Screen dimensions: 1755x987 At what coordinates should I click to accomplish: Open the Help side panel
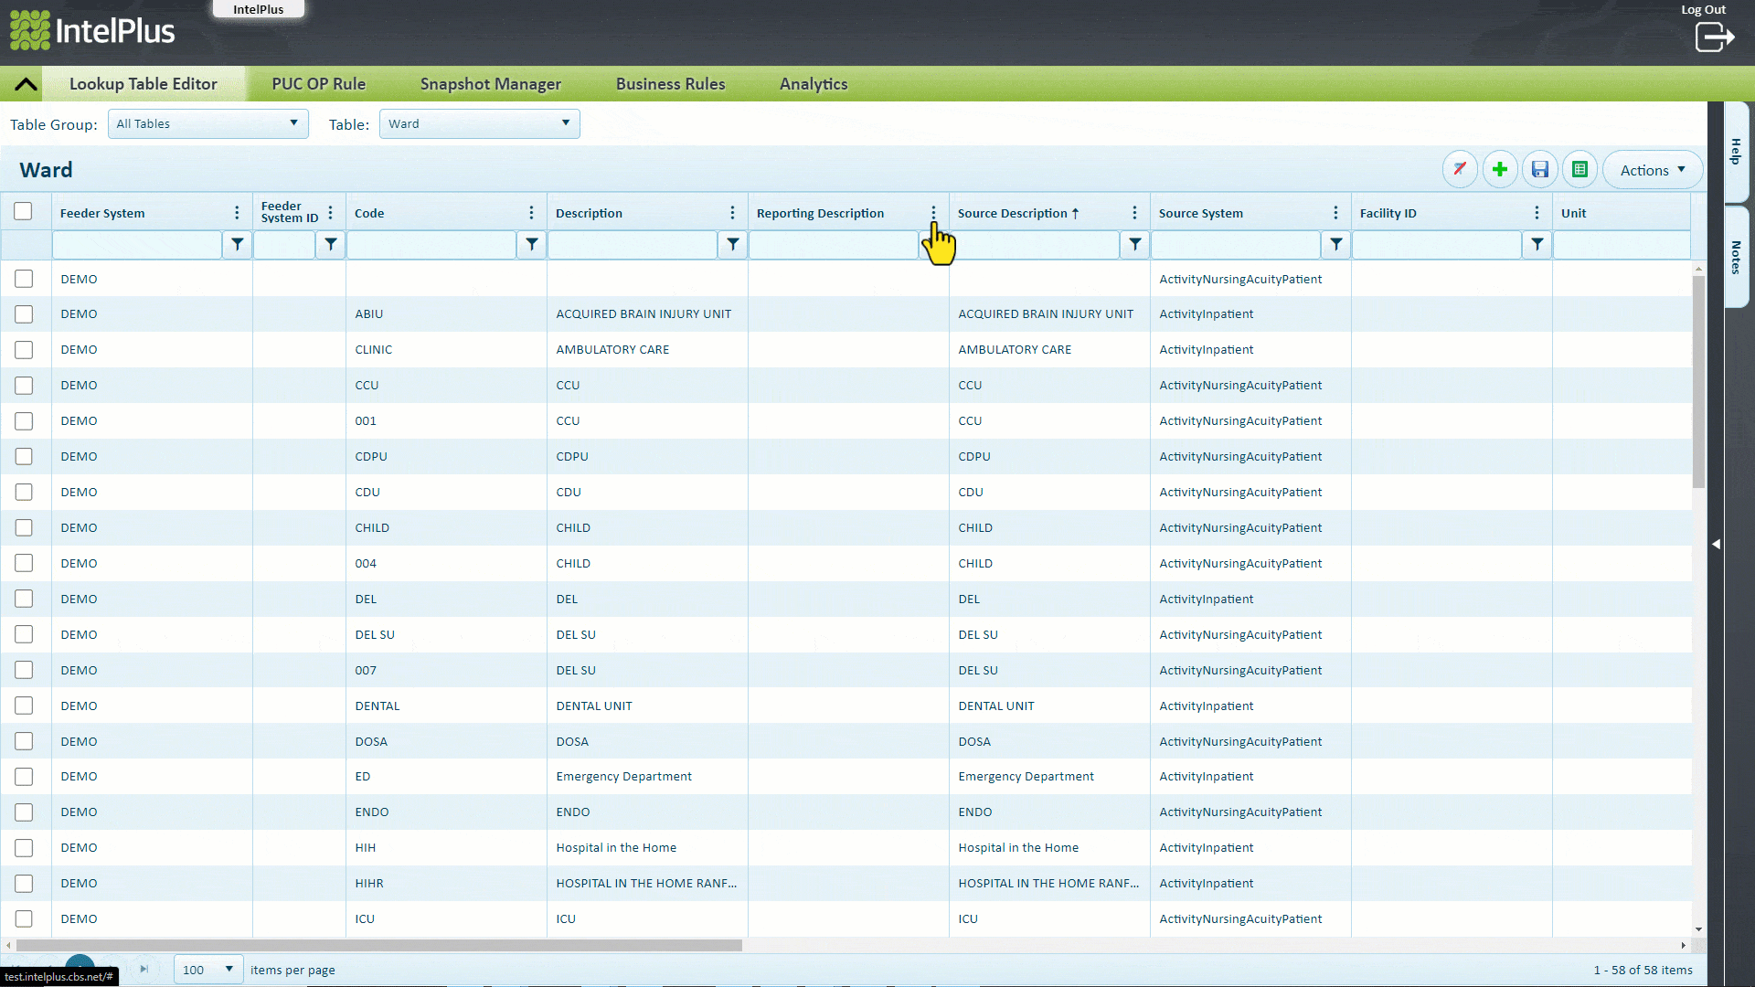coord(1736,152)
